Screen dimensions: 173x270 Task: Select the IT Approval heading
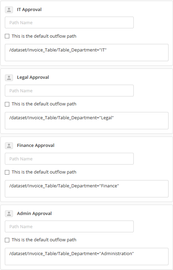click(29, 10)
